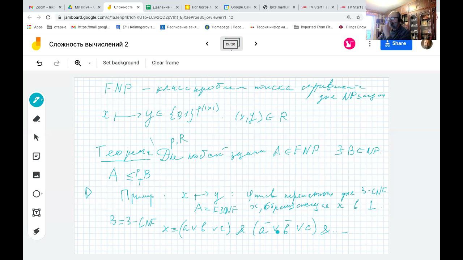
Task: Open the Apps bookmark shortcut
Action: pyautogui.click(x=35, y=27)
